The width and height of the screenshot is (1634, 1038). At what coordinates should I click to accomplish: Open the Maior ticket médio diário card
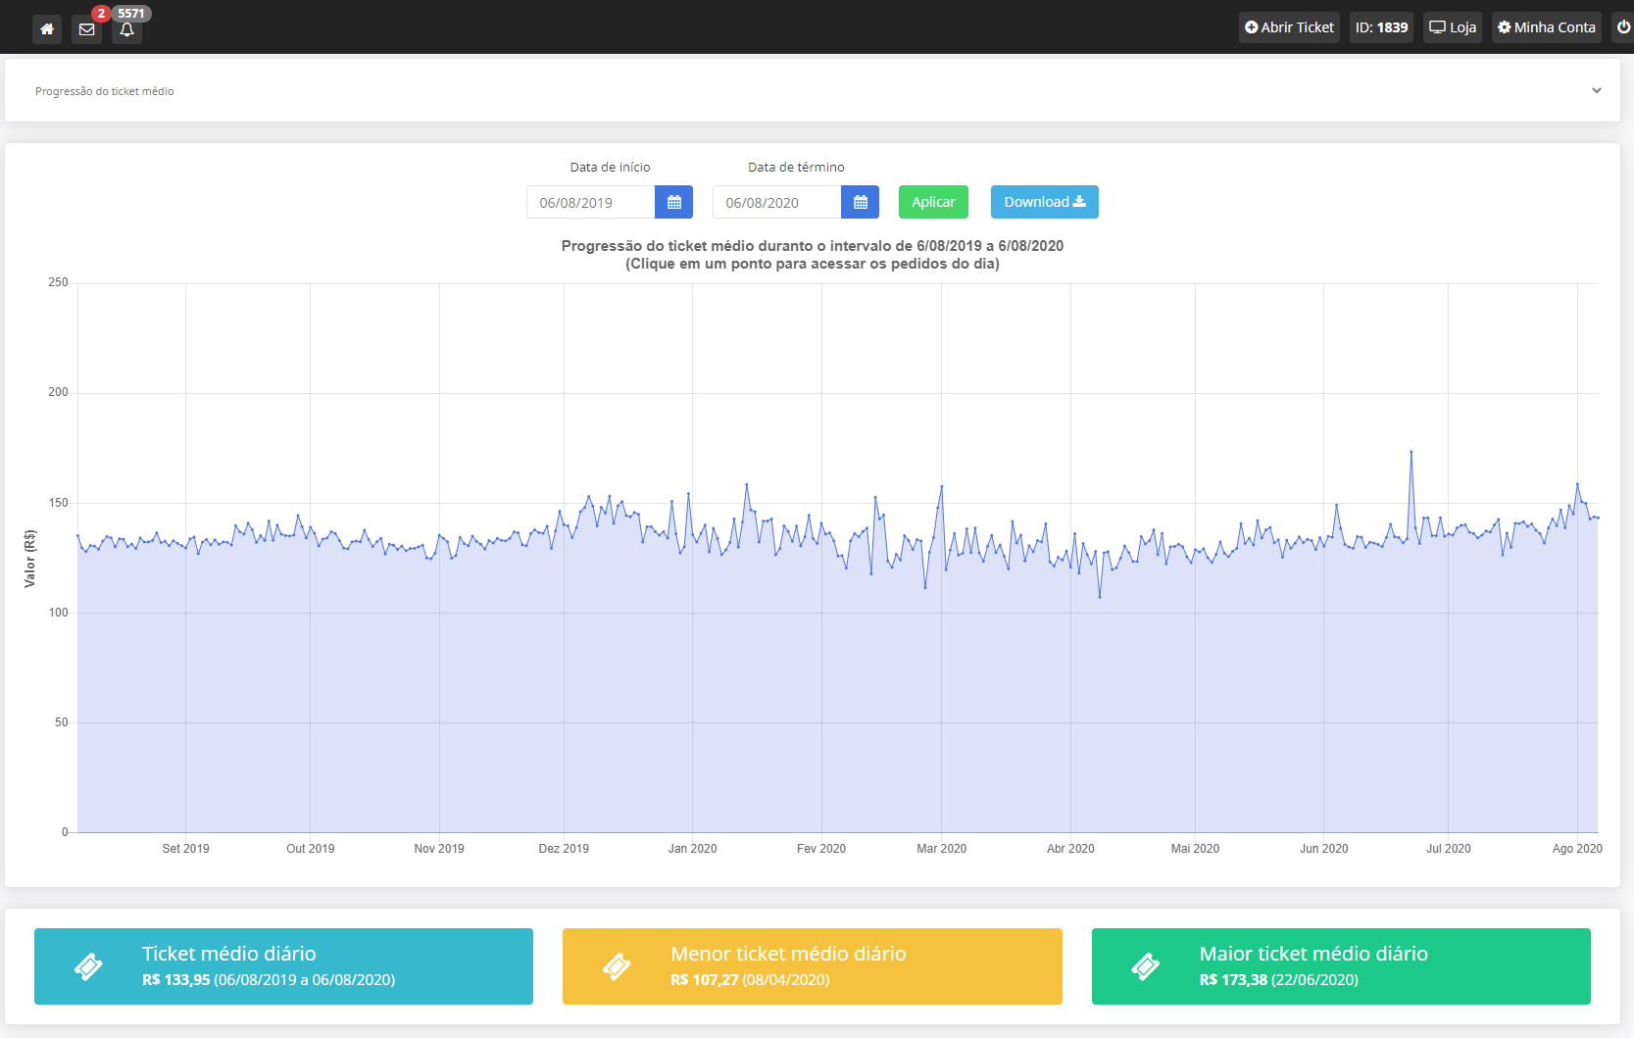[x=1340, y=966]
